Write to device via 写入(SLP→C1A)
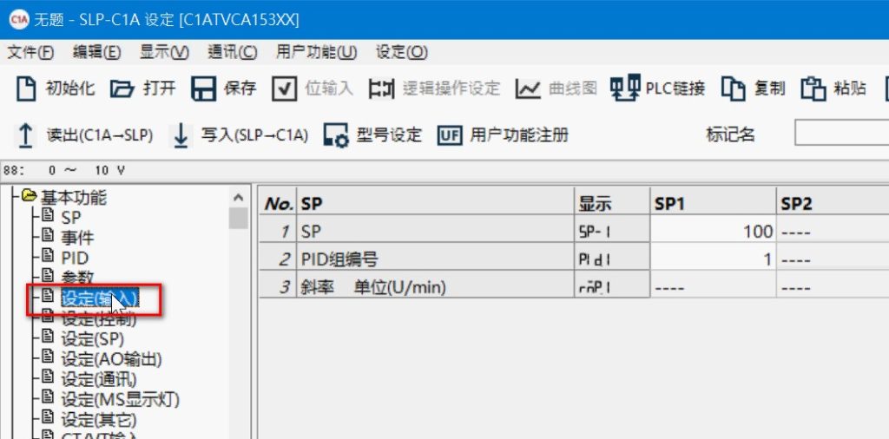 point(181,135)
